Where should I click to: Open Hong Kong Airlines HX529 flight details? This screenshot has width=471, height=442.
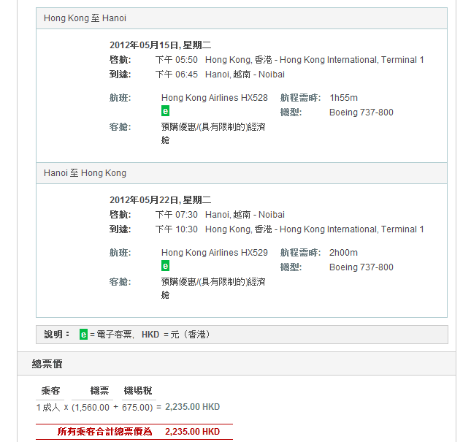[x=214, y=253]
